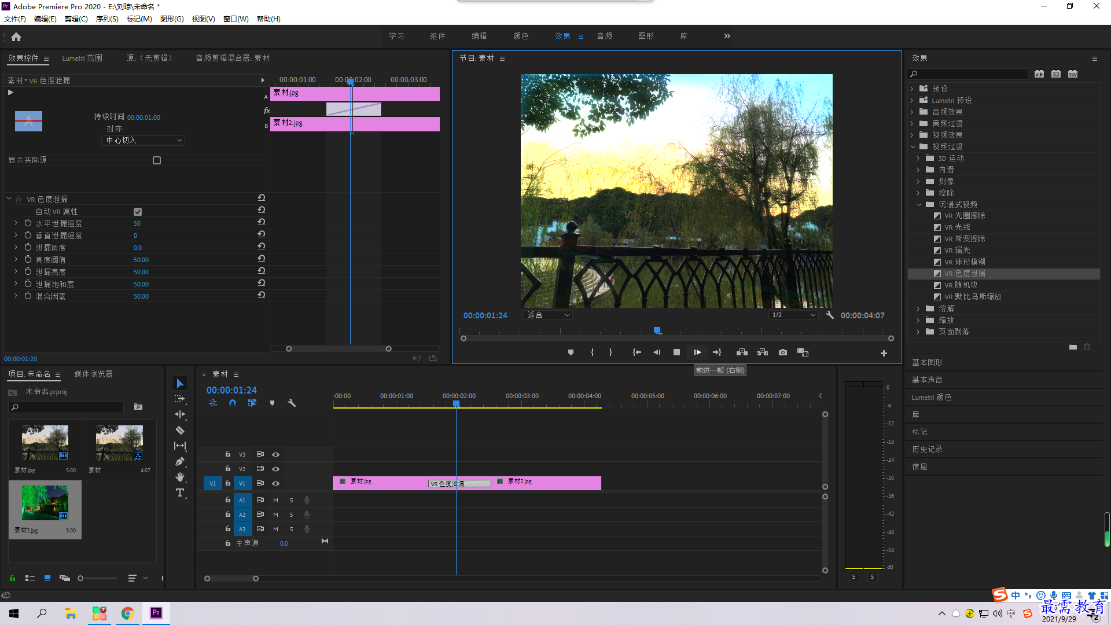Image resolution: width=1111 pixels, height=625 pixels.
Task: Step back one frame
Action: pos(657,352)
